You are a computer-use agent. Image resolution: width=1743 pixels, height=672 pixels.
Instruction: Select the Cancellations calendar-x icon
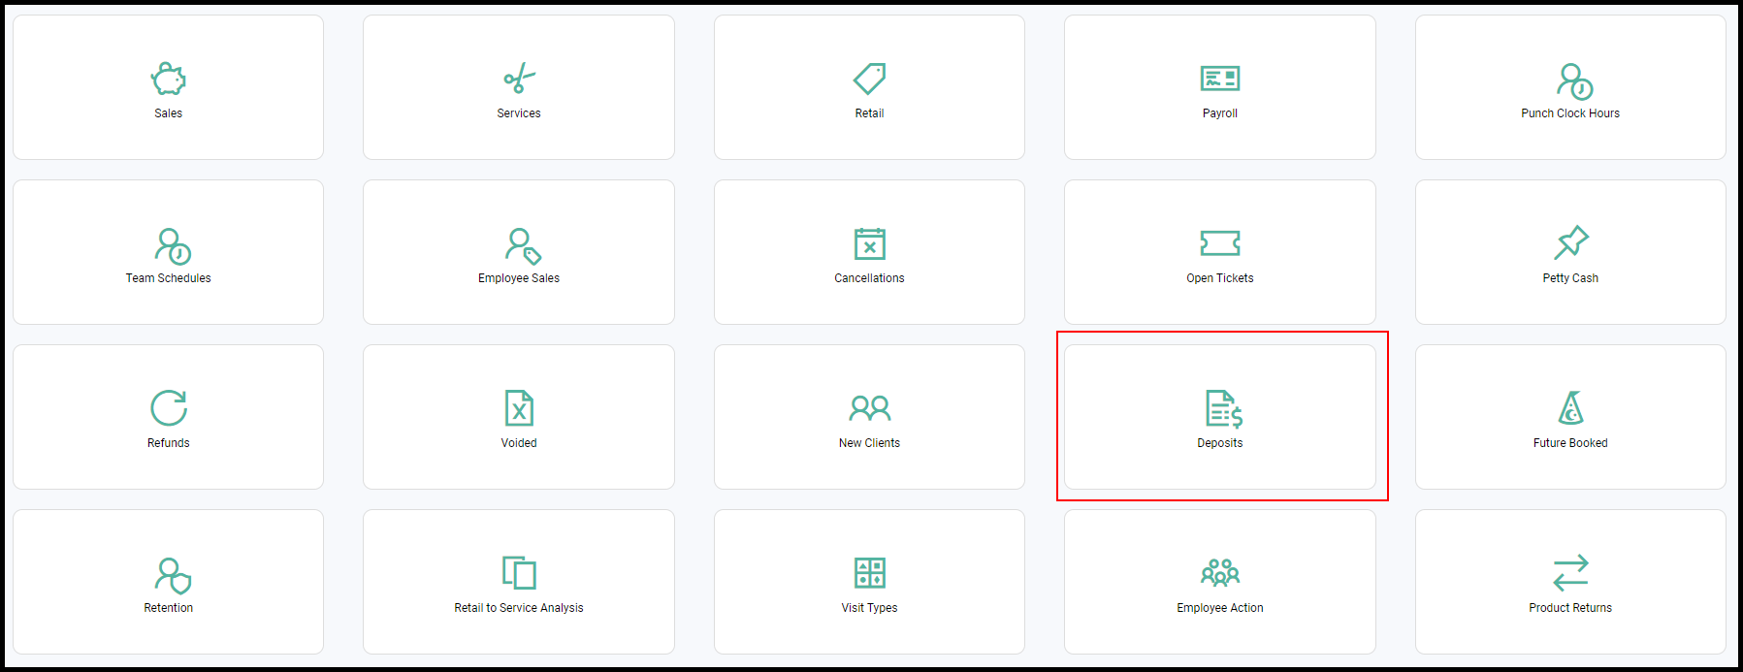pyautogui.click(x=869, y=243)
